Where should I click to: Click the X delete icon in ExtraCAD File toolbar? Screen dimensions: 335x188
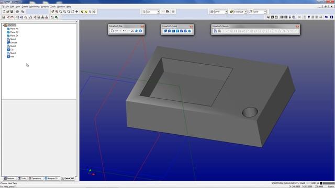click(132, 31)
